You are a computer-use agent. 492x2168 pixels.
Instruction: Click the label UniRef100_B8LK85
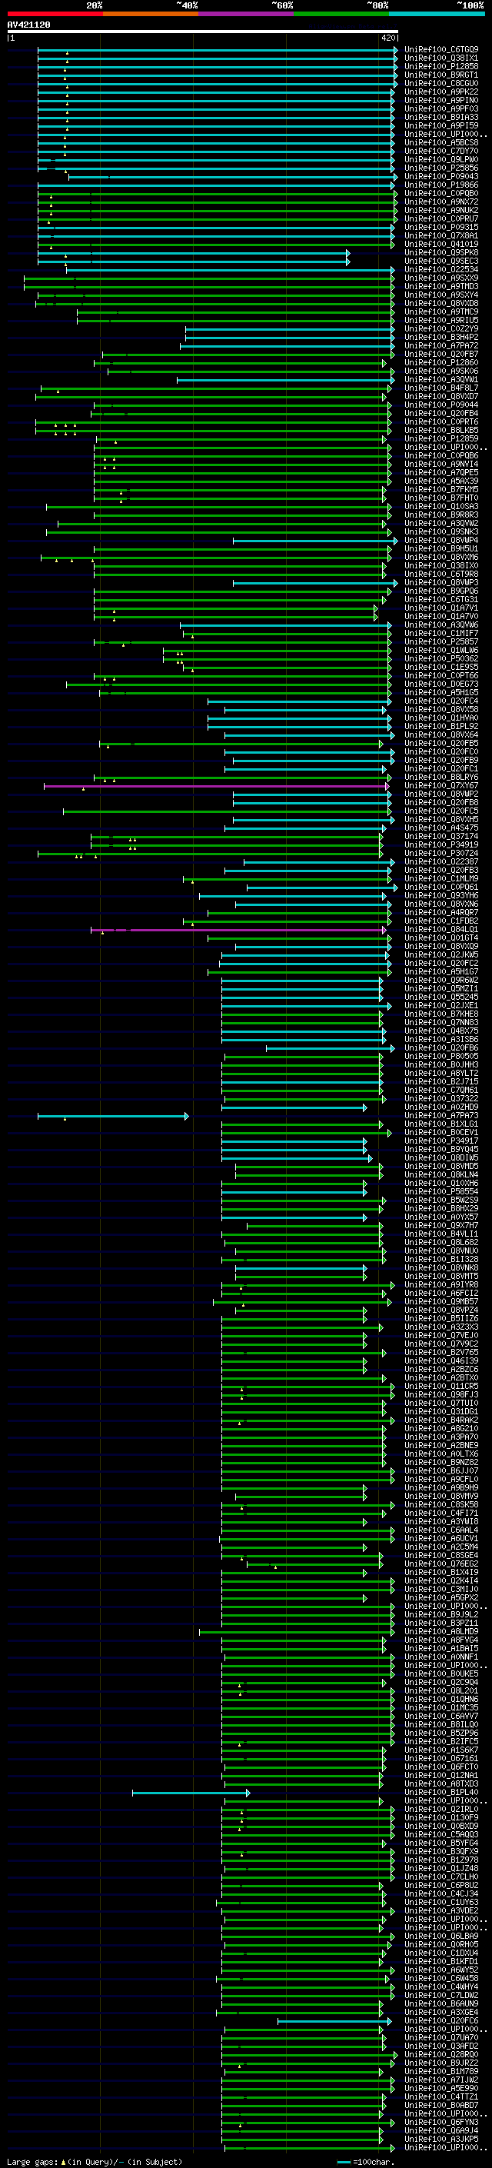coord(441,430)
